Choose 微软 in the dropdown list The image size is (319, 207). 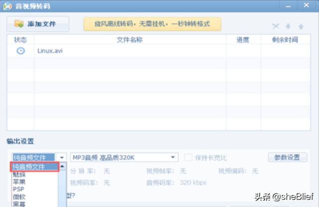click(34, 197)
